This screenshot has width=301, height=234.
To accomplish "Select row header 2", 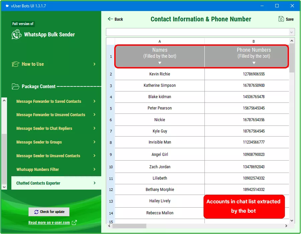I will click(111, 74).
